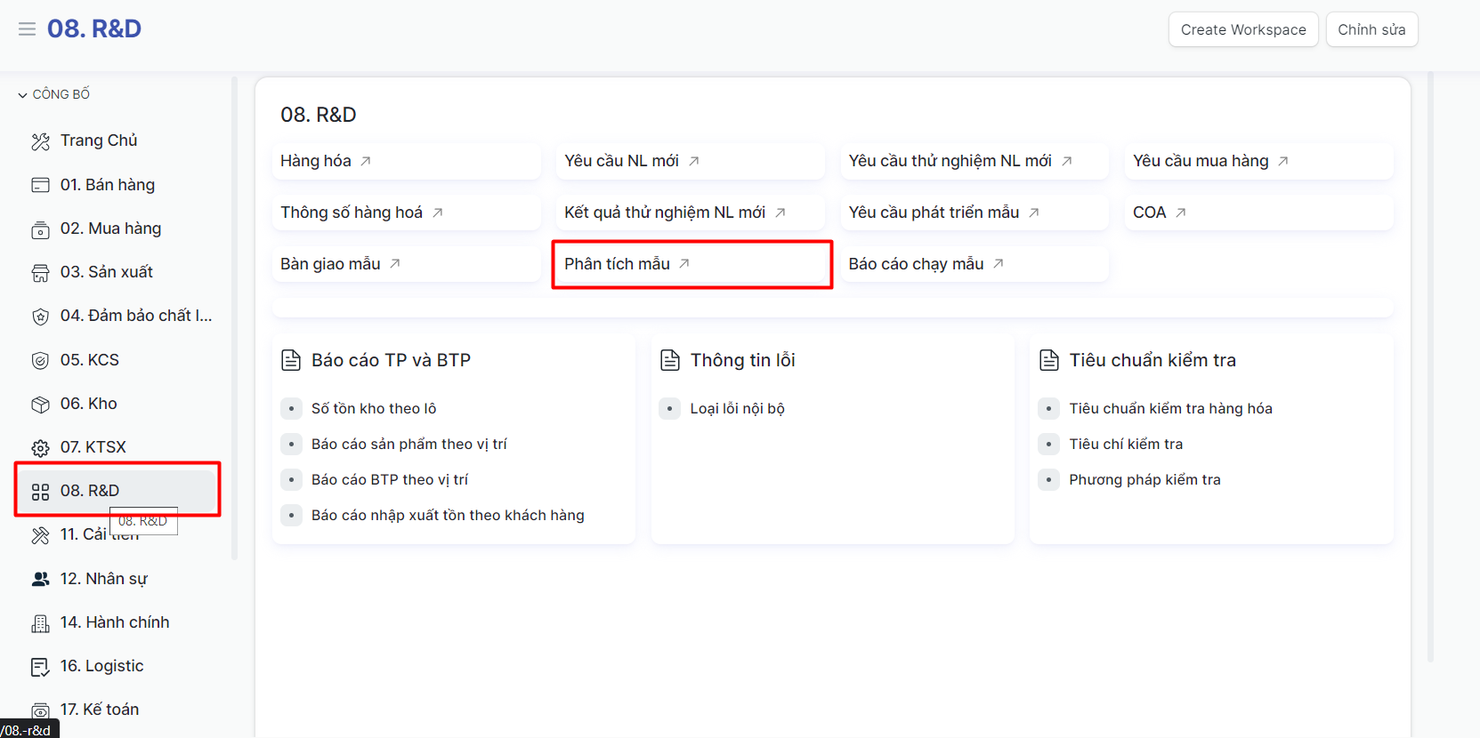Click the 03. Sản xuất store icon
The height and width of the screenshot is (738, 1480).
pyautogui.click(x=40, y=273)
